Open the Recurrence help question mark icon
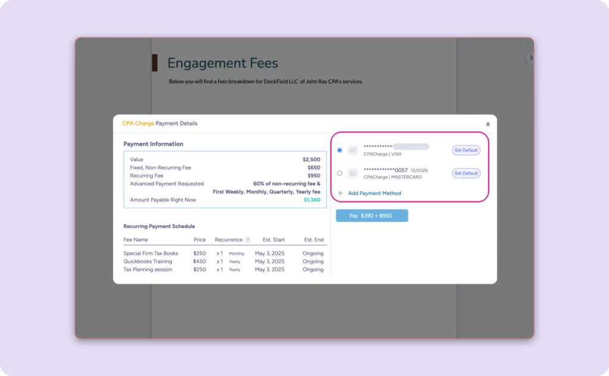 248,239
